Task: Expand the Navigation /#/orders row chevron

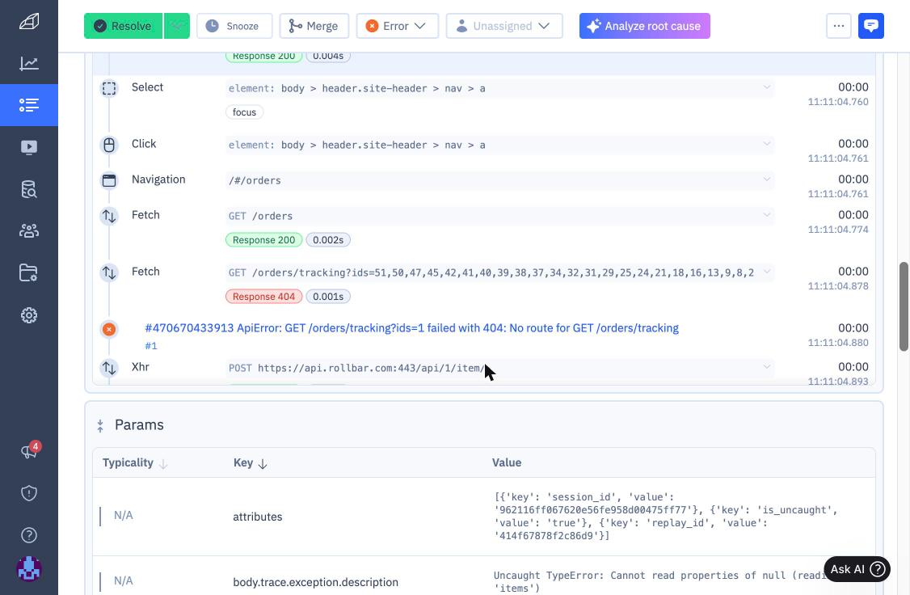Action: [x=767, y=179]
